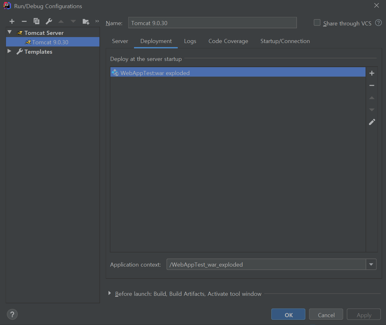Open dialog help at bottom left
Image resolution: width=386 pixels, height=325 pixels.
(12, 314)
